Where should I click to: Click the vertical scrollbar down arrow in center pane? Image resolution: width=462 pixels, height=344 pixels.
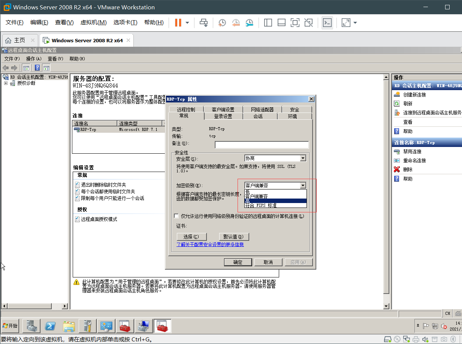coord(387,306)
